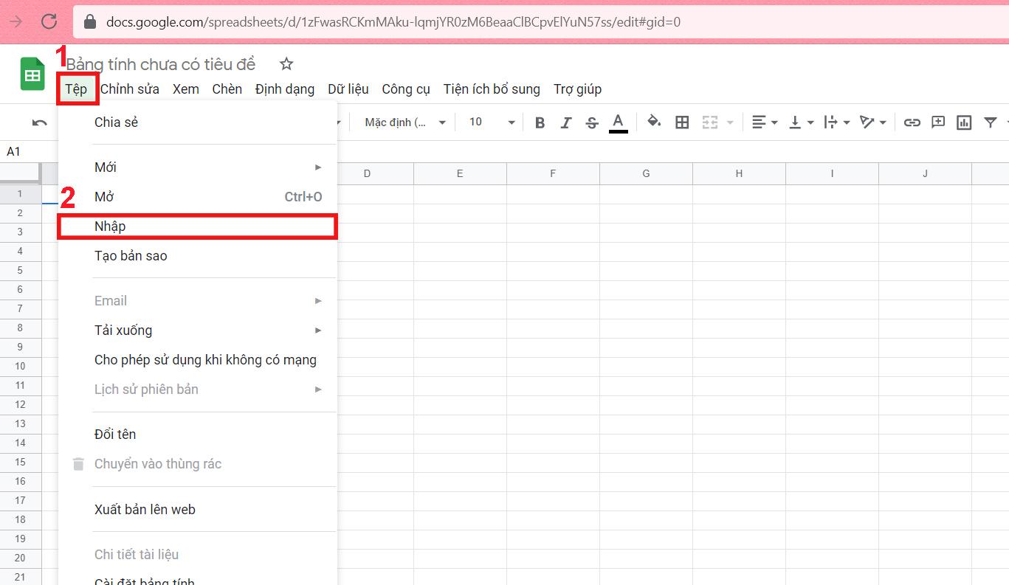Image resolution: width=1009 pixels, height=585 pixels.
Task: Apply strikethrough formatting icon
Action: point(591,122)
